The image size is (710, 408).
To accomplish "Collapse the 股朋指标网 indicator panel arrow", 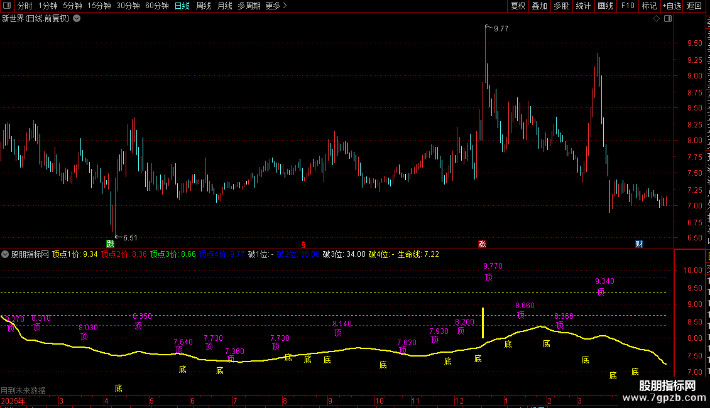I will pos(5,254).
